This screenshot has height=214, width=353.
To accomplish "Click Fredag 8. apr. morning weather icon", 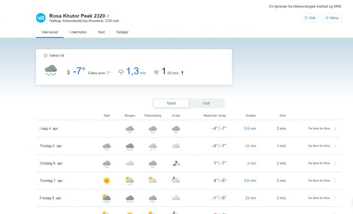I will click(x=130, y=199).
